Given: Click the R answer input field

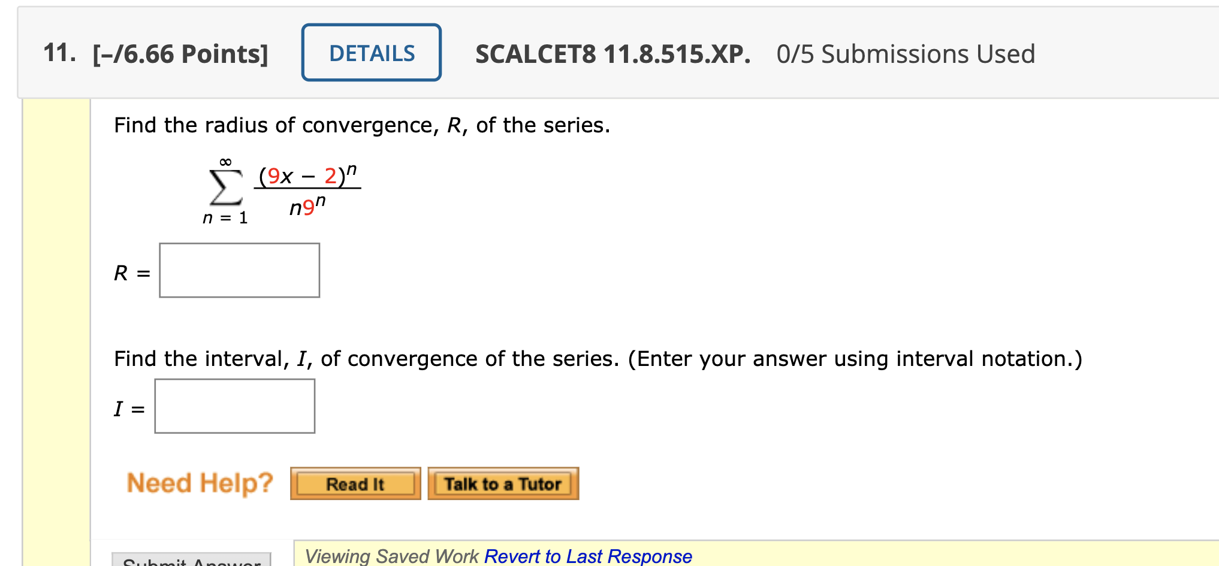Looking at the screenshot, I should pos(239,270).
